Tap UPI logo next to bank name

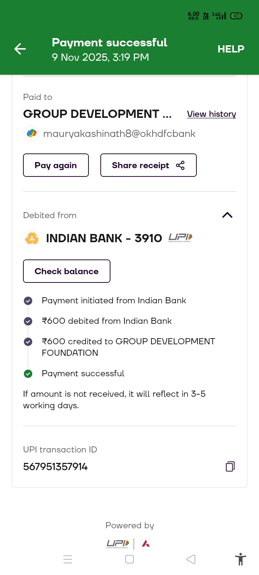click(180, 238)
